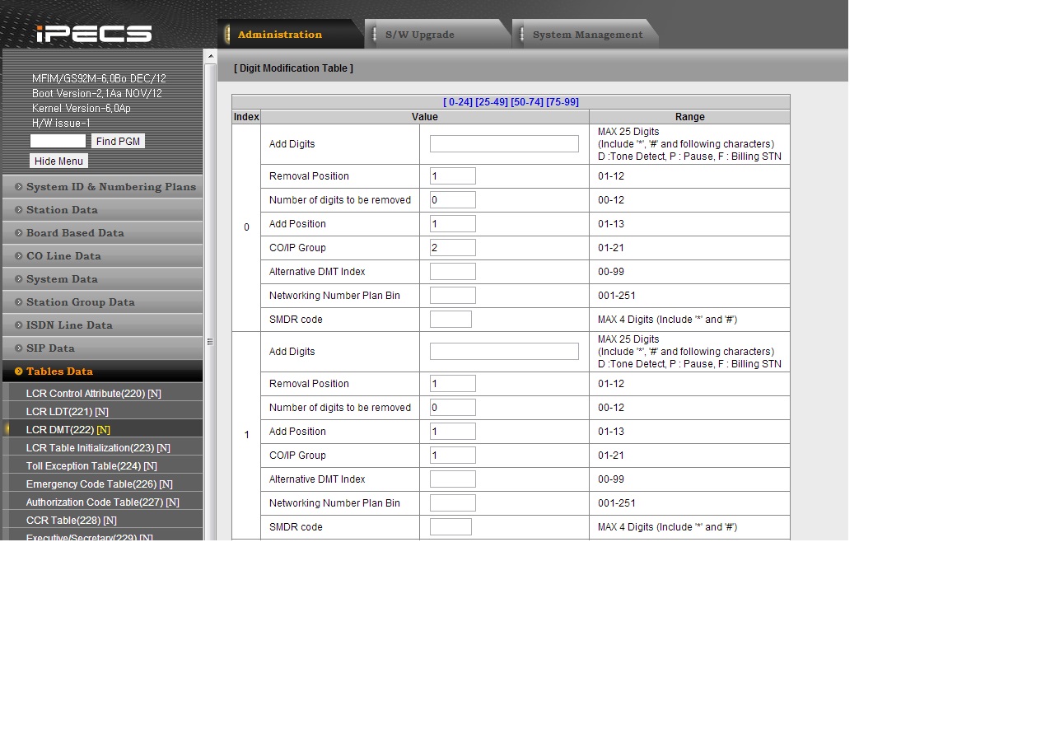Go to index range [25-49]
The width and height of the screenshot is (1041, 743).
491,102
